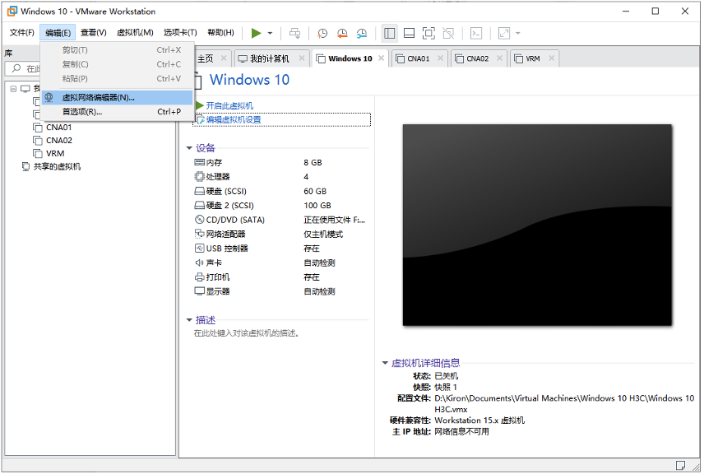Enter full screen mode icon

tap(428, 33)
